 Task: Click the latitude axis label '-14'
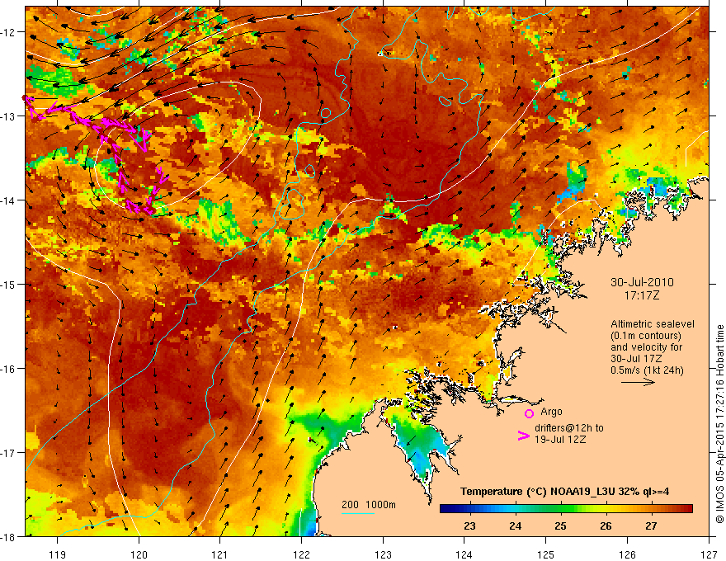coord(9,200)
